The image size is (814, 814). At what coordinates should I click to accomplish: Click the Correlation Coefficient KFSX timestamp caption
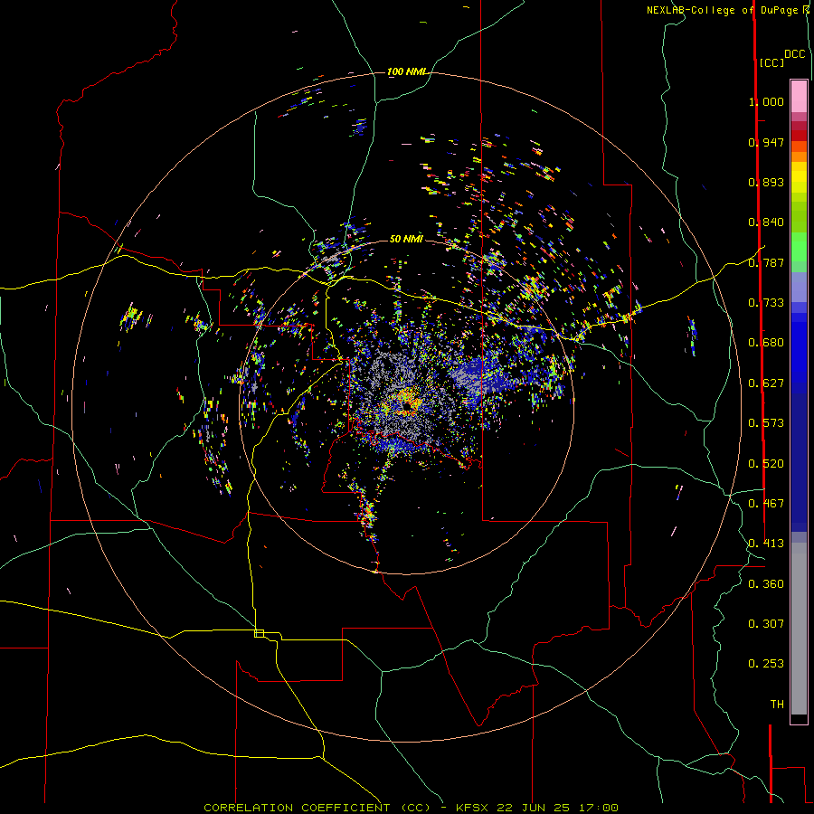411,808
